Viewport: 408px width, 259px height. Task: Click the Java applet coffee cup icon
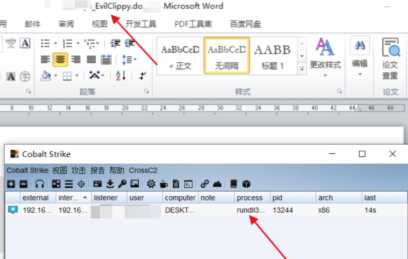[x=164, y=184]
